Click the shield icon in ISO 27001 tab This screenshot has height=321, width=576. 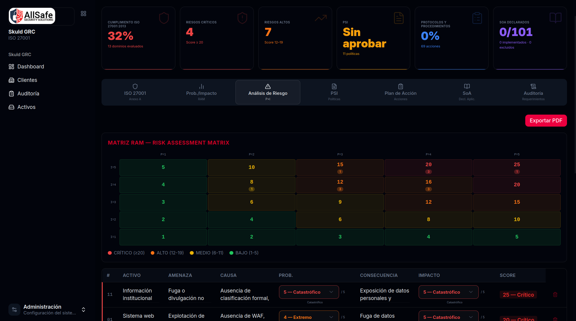pos(135,86)
